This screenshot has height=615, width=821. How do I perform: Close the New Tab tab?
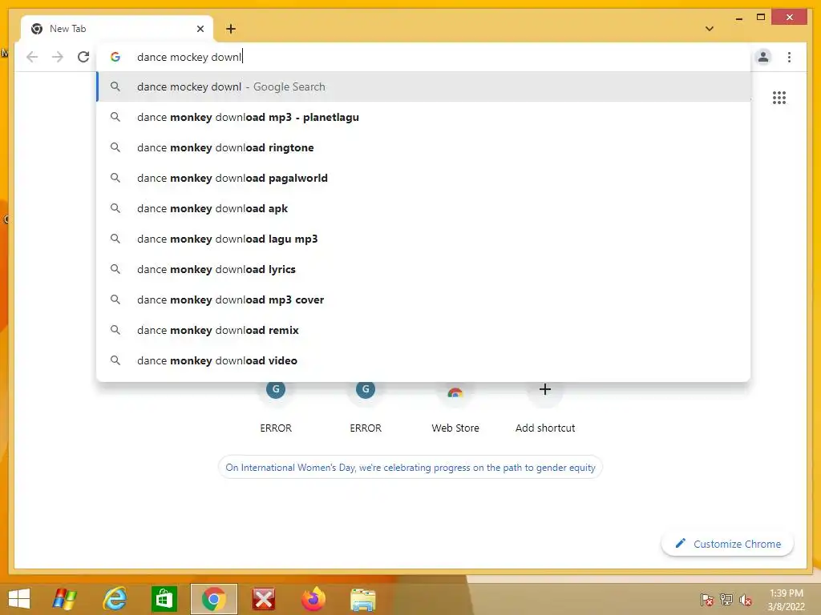(200, 29)
